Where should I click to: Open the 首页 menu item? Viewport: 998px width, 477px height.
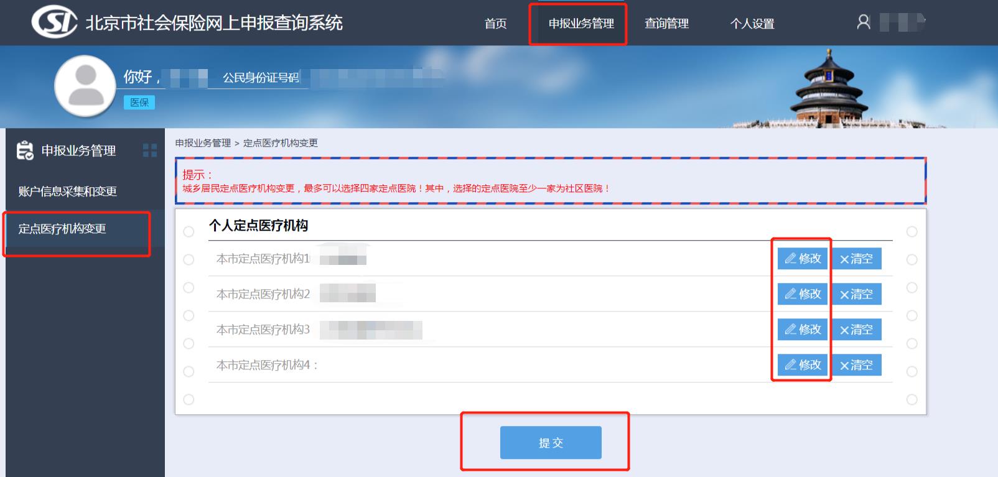click(496, 24)
